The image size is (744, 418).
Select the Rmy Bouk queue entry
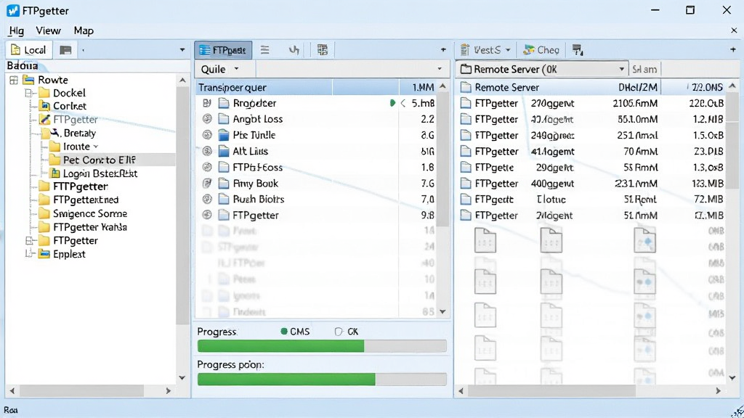pos(317,184)
